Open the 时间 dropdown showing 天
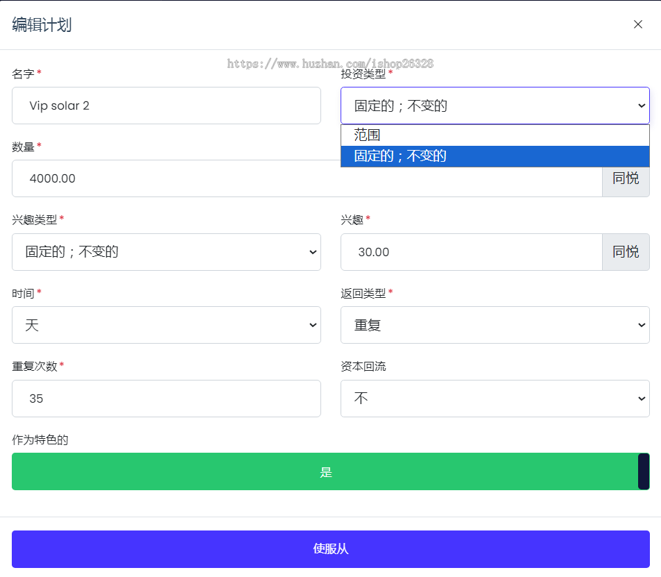This screenshot has height=577, width=661. point(166,325)
